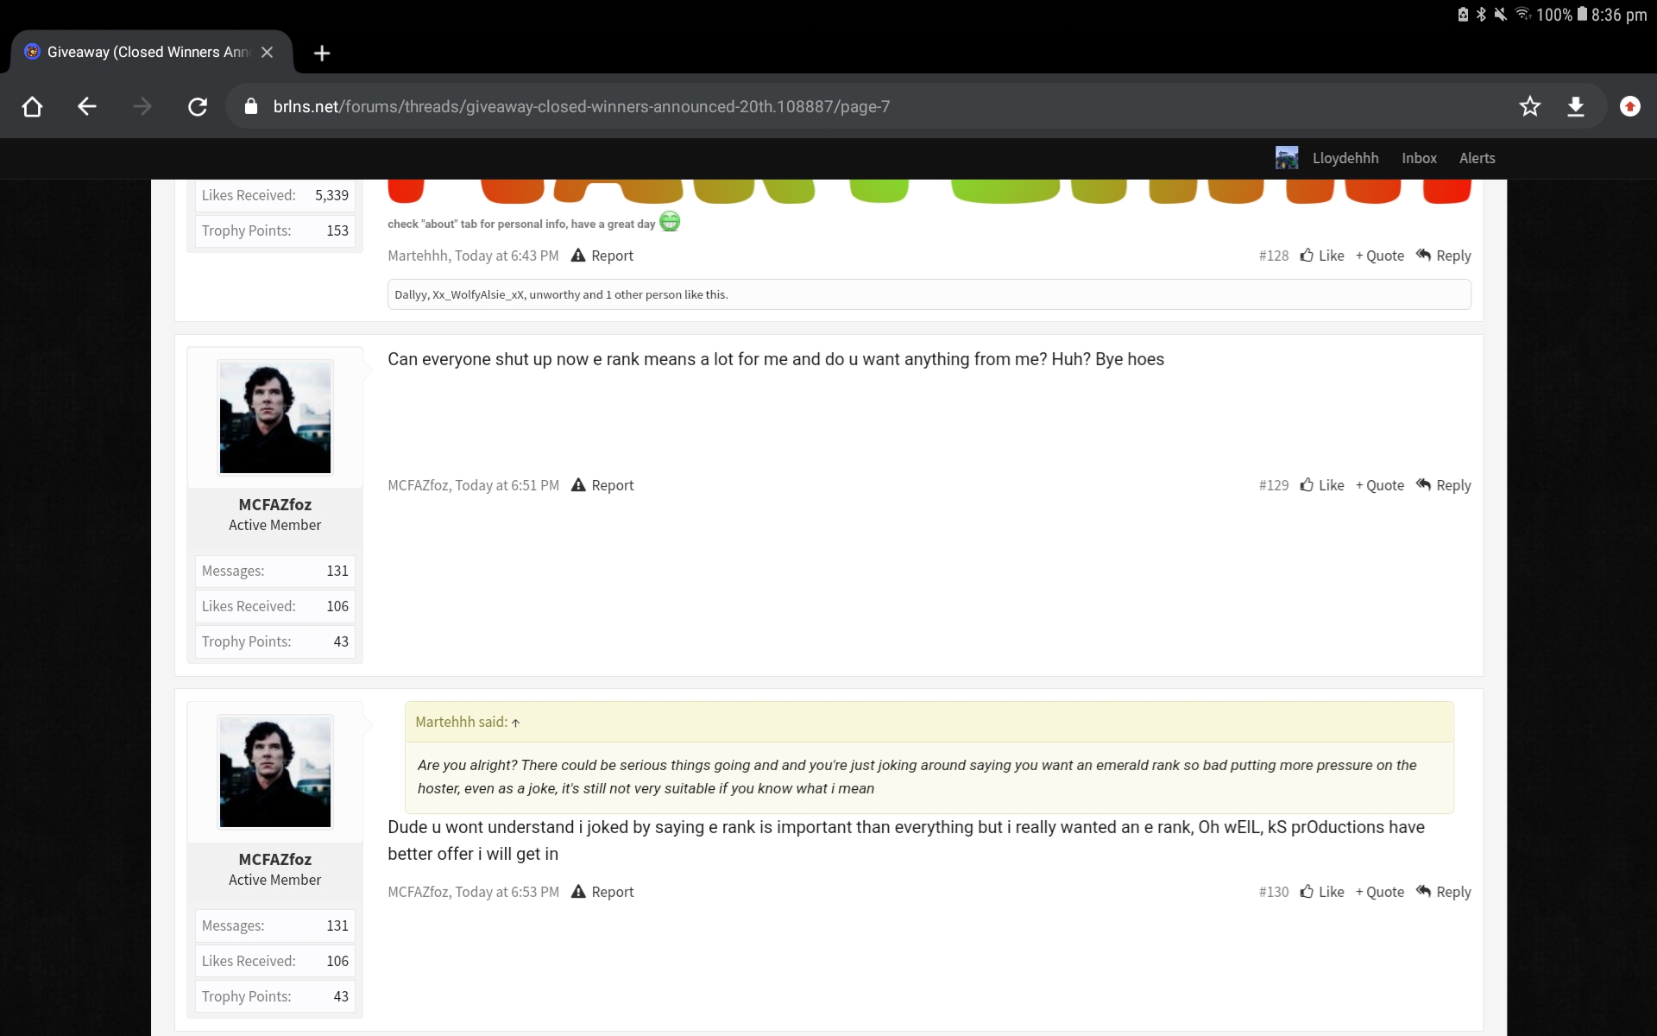
Task: Click Likes Received: 106 on post #129
Action: pyautogui.click(x=275, y=606)
